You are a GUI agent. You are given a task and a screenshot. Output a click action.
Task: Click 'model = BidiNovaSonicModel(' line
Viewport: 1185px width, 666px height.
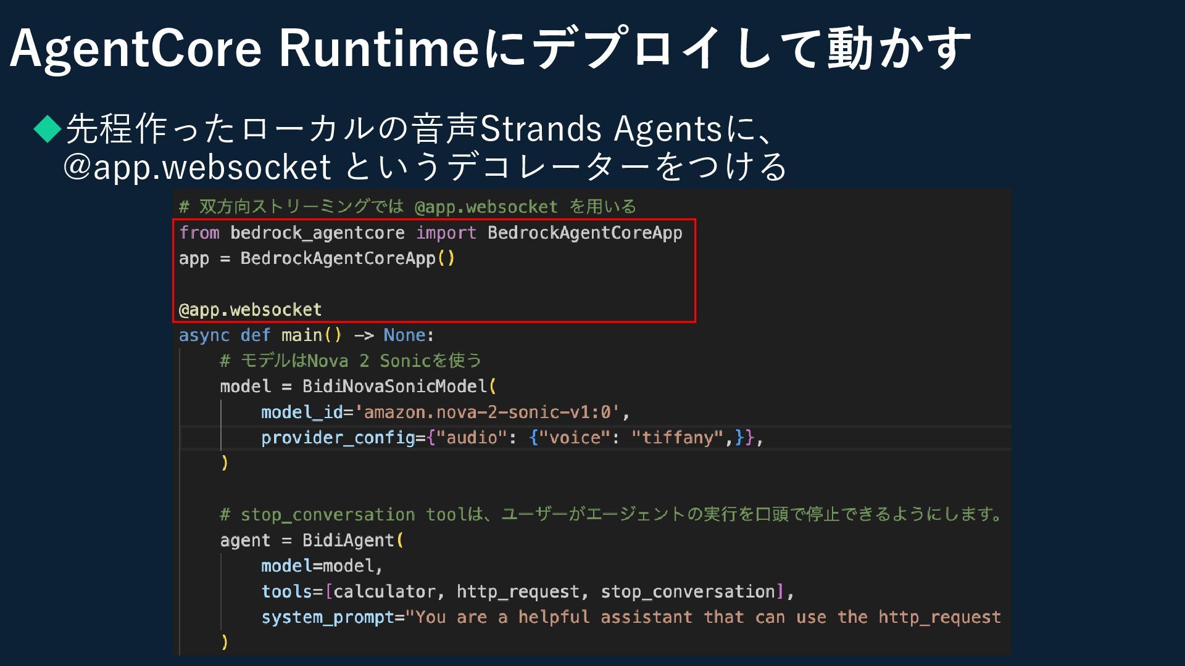358,387
